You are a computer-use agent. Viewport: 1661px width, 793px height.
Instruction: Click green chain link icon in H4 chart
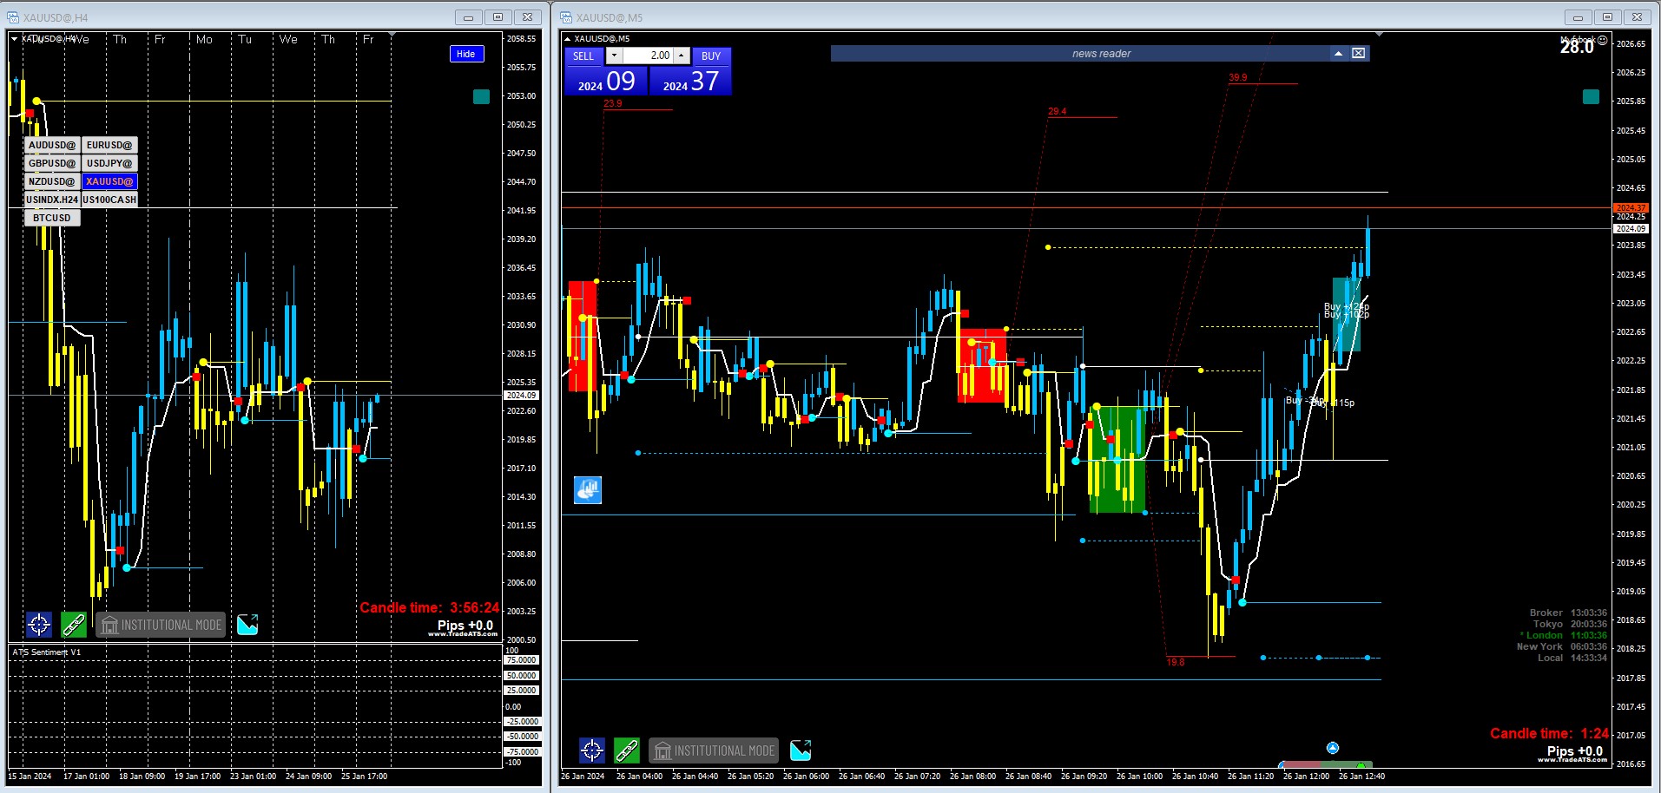pyautogui.click(x=74, y=624)
